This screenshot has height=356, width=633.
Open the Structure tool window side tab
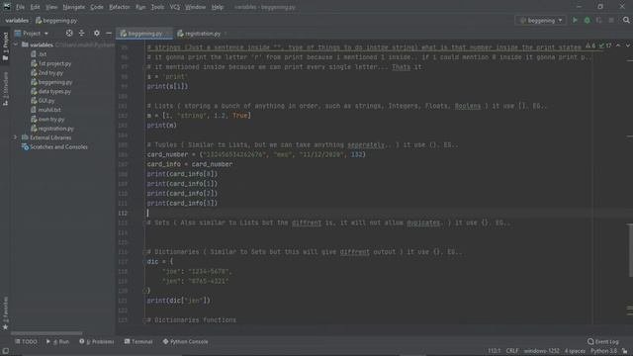5,89
